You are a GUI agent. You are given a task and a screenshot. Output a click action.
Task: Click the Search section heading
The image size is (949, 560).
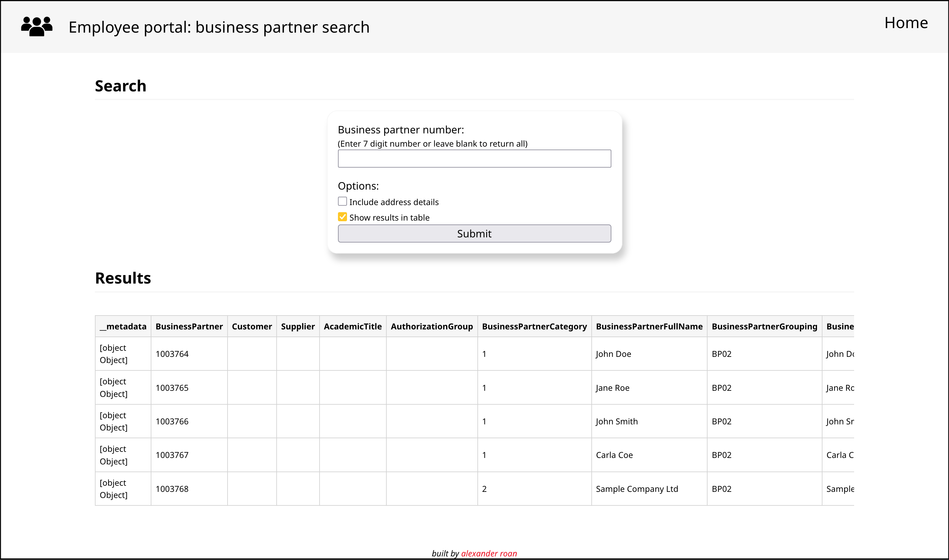tap(120, 86)
